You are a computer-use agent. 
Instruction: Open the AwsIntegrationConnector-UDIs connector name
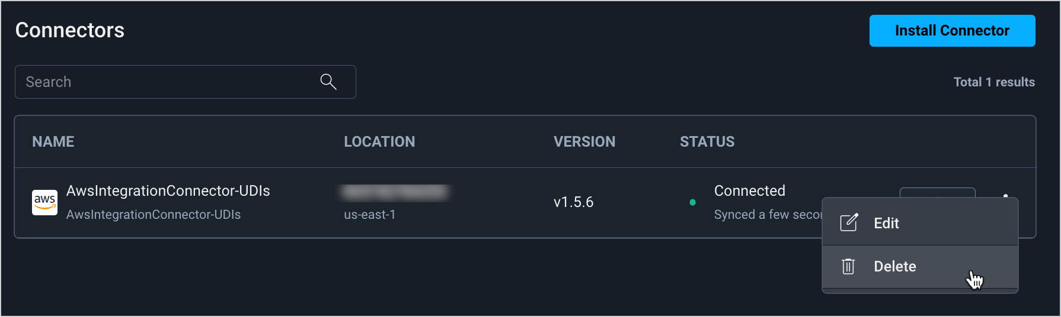[168, 191]
